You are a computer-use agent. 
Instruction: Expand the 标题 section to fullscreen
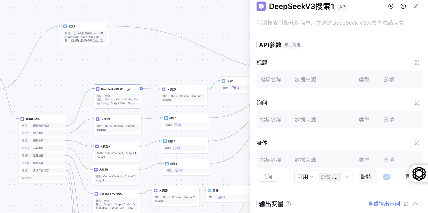pos(417,63)
